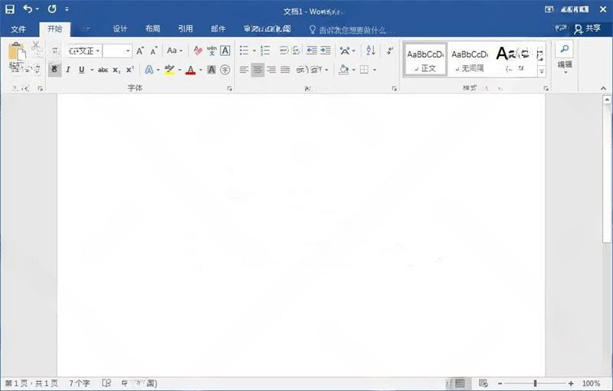Open the 文件 menu
This screenshot has width=613, height=391.
pos(18,29)
